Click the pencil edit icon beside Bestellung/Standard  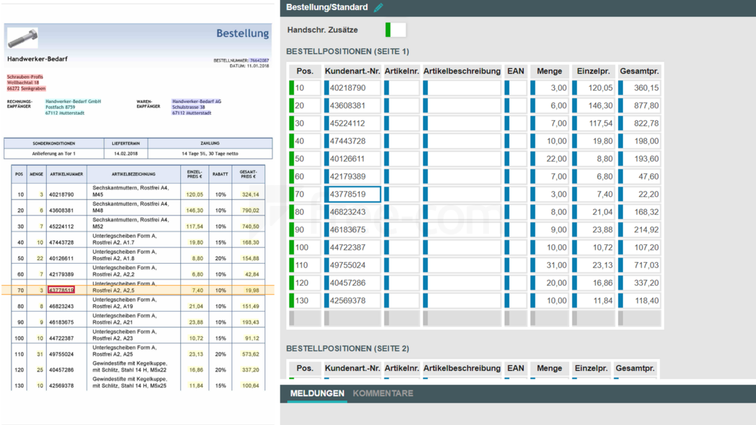click(x=378, y=8)
